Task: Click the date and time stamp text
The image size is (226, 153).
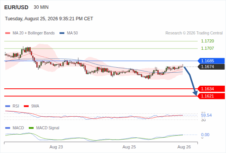Action: [x=49, y=19]
